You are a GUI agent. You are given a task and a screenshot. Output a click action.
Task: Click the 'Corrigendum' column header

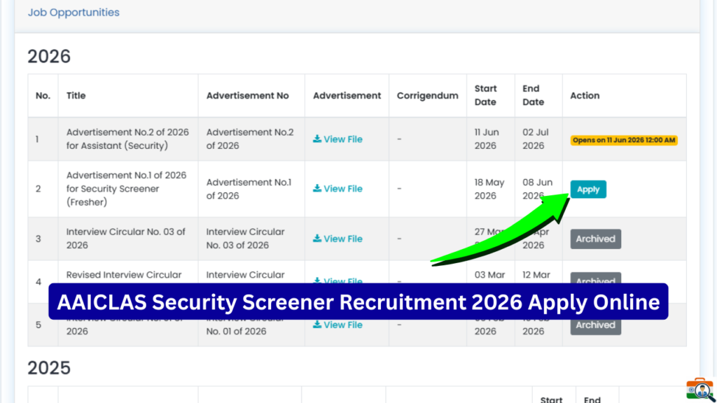(428, 95)
